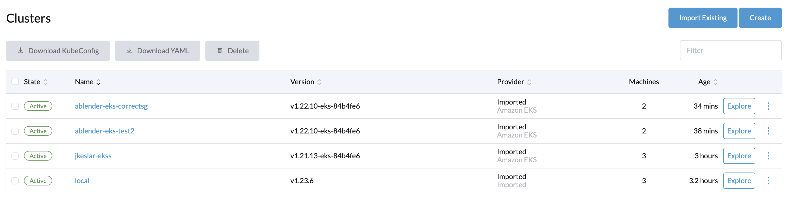Click Explore for the local cluster
Viewport: 789px width, 206px height.
pos(739,180)
